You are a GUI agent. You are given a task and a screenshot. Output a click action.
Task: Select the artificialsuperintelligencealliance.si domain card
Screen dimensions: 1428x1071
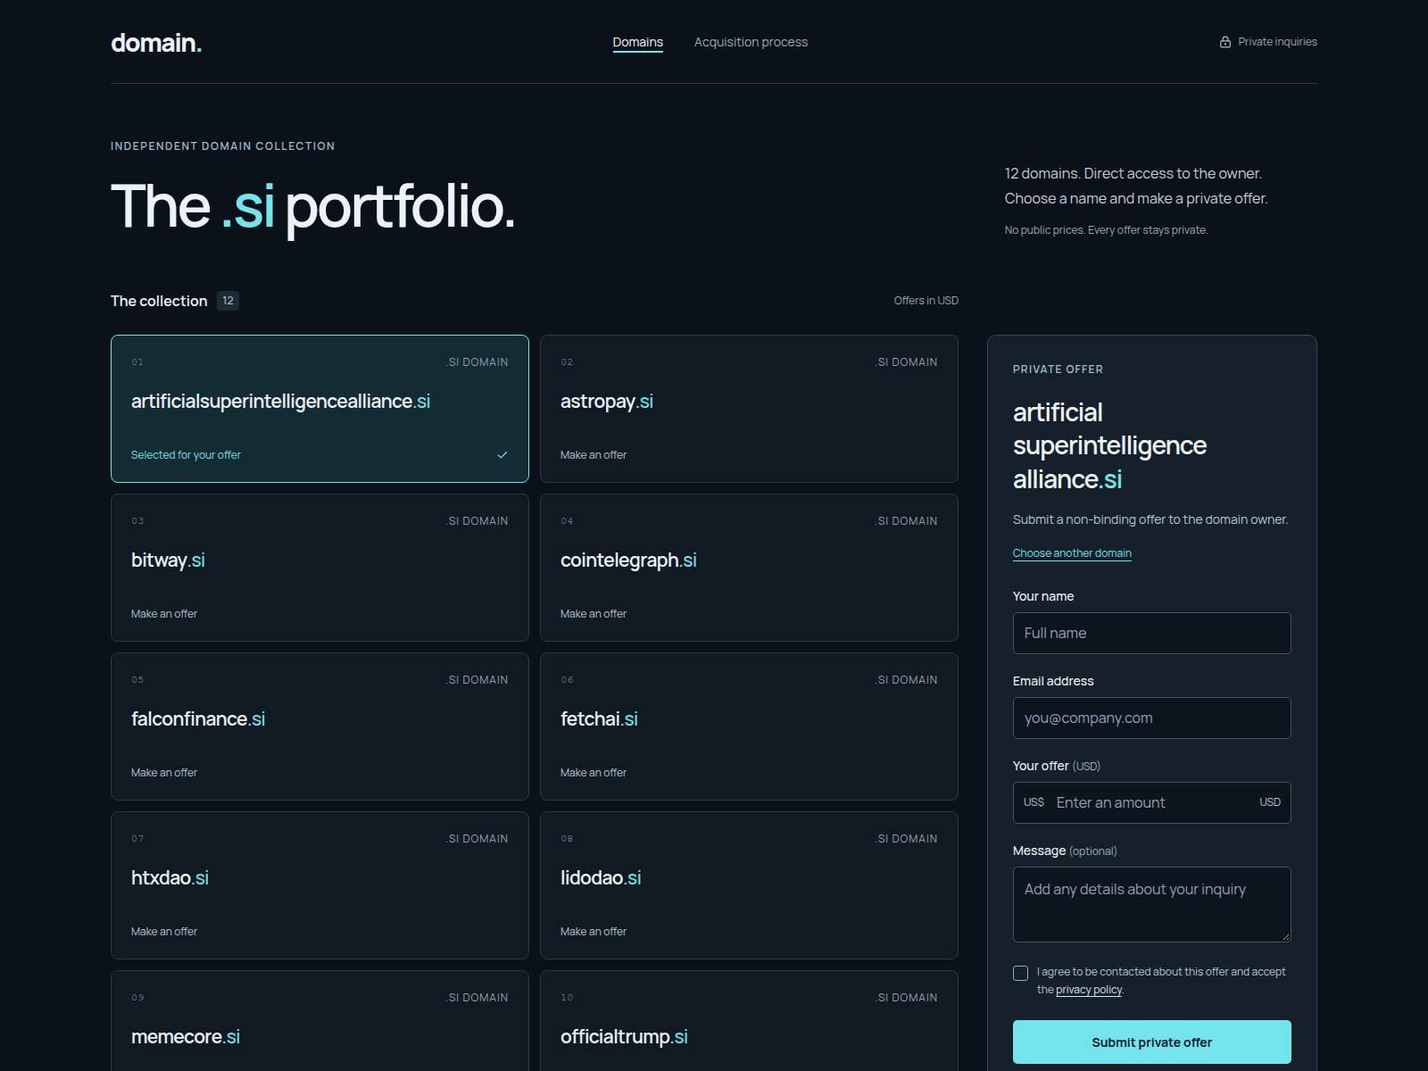320,409
